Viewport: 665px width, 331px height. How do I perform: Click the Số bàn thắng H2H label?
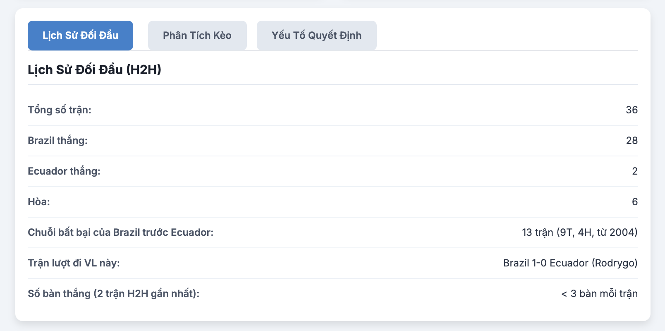tap(114, 294)
